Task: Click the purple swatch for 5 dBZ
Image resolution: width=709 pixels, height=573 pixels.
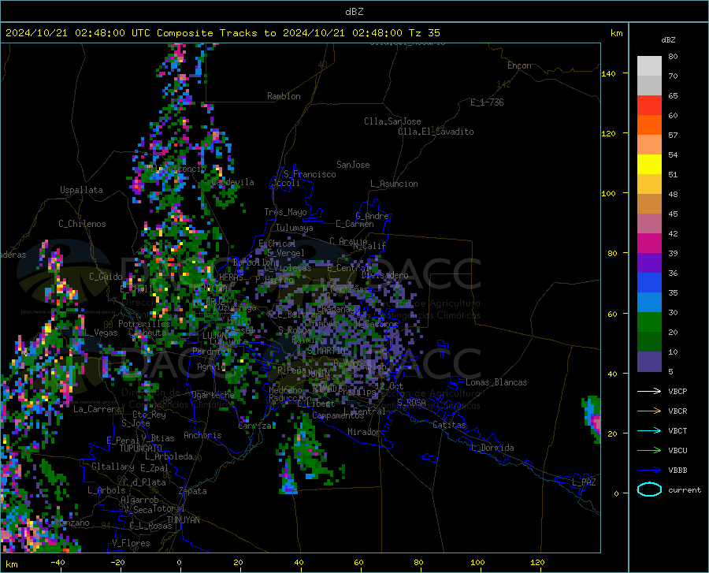Action: [x=649, y=362]
